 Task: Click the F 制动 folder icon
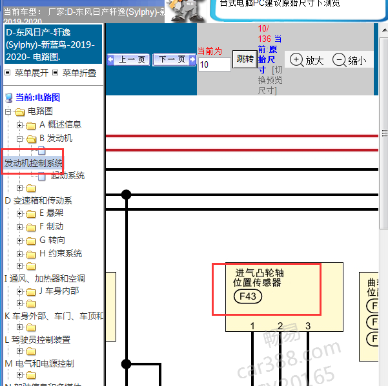coord(31,227)
